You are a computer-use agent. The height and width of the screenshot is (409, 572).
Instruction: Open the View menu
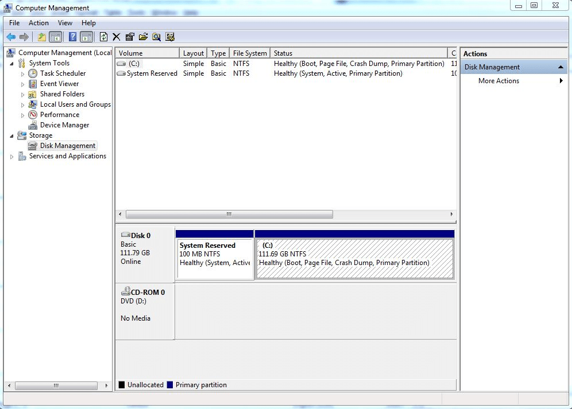pyautogui.click(x=65, y=23)
